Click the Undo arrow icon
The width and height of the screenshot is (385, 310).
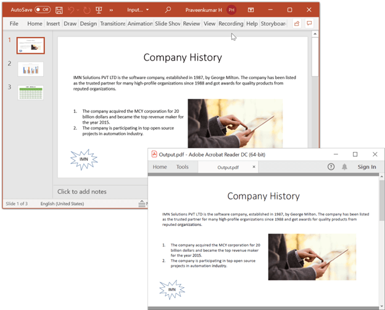[x=72, y=10]
